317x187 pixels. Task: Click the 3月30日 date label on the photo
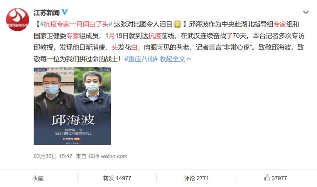pyautogui.click(x=104, y=69)
